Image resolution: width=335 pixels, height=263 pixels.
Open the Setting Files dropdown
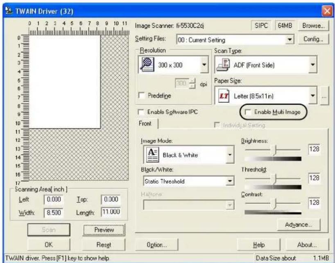pos(289,40)
